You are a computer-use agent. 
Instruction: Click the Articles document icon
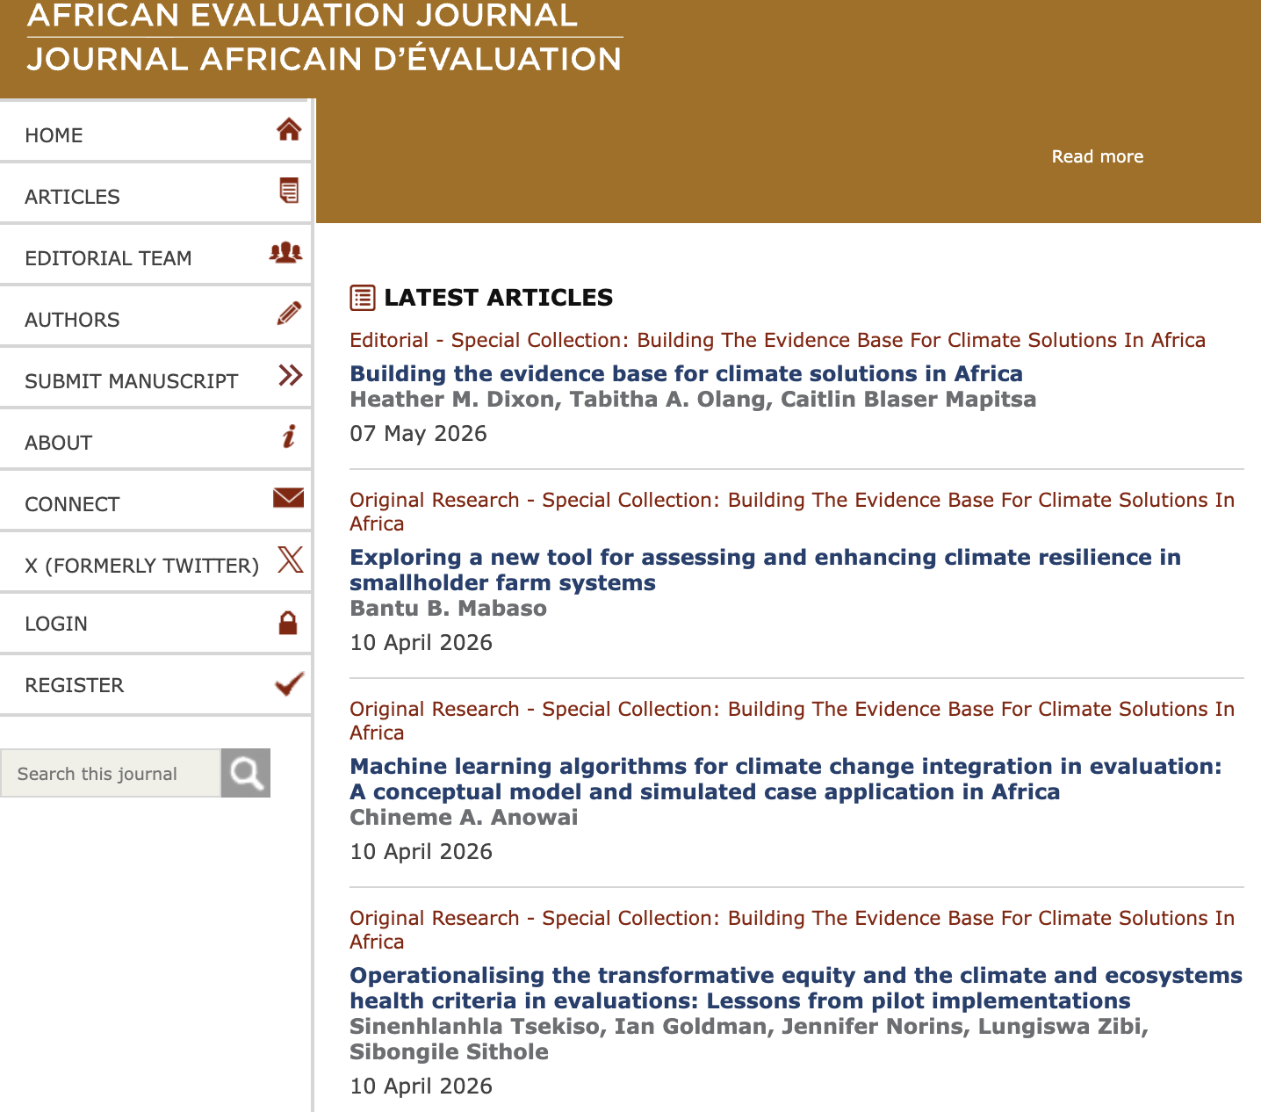click(289, 190)
